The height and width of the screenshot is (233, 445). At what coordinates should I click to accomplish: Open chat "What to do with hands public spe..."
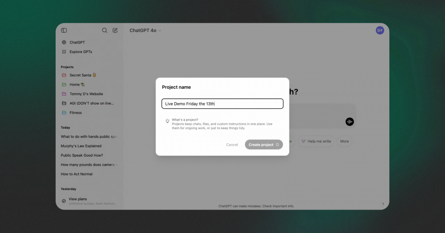pyautogui.click(x=89, y=136)
